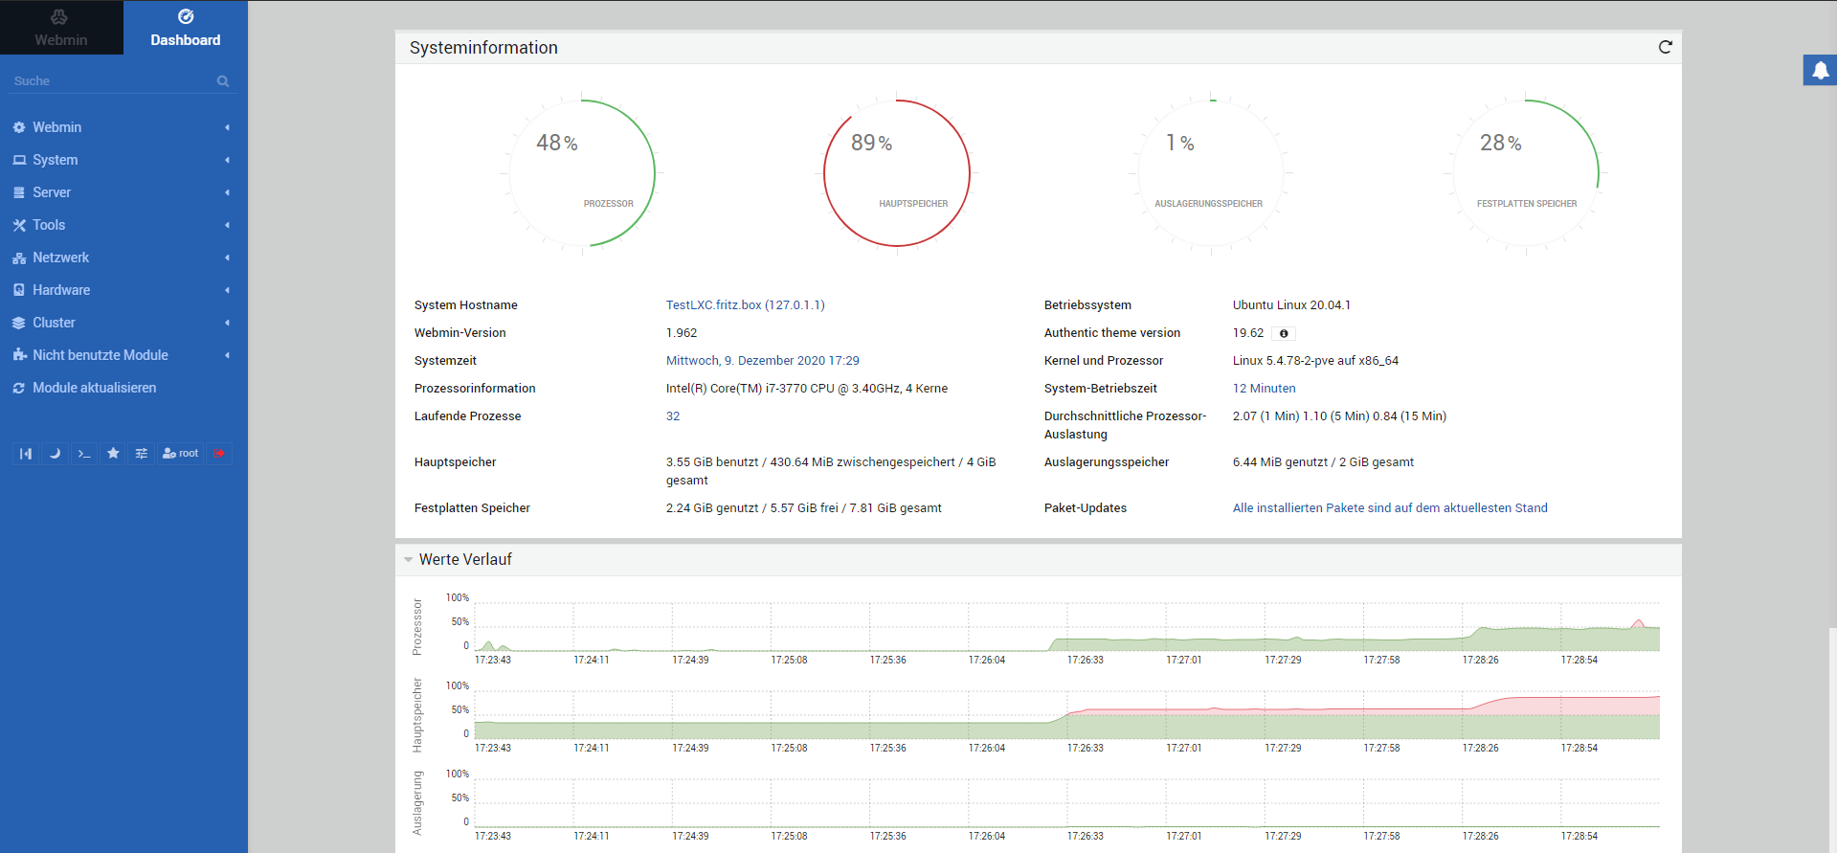Expand the Cluster category via its arrow
The width and height of the screenshot is (1837, 853).
point(227,323)
